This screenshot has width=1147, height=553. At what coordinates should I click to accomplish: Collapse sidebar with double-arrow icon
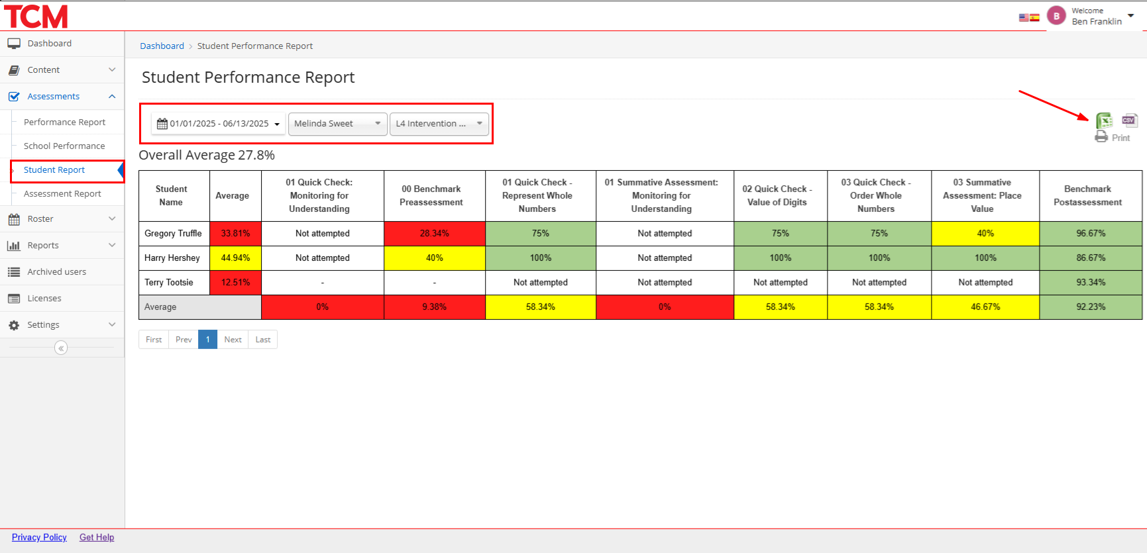pyautogui.click(x=61, y=348)
